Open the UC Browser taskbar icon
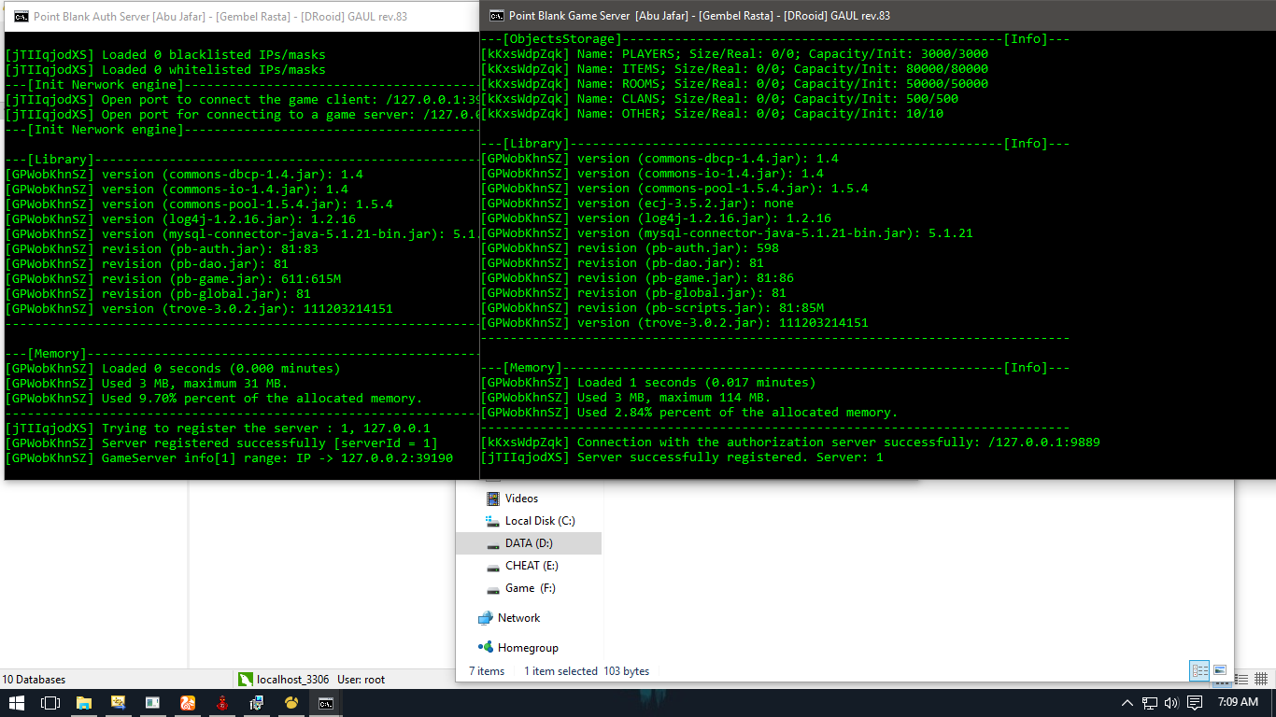 pos(188,702)
